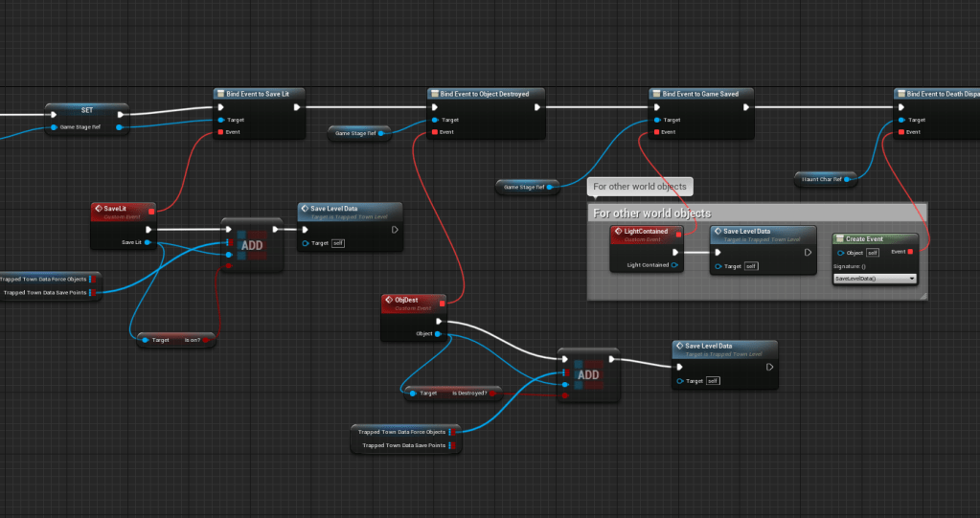Click function icon on Save Level Data in comment box
The height and width of the screenshot is (518, 980).
(x=717, y=232)
